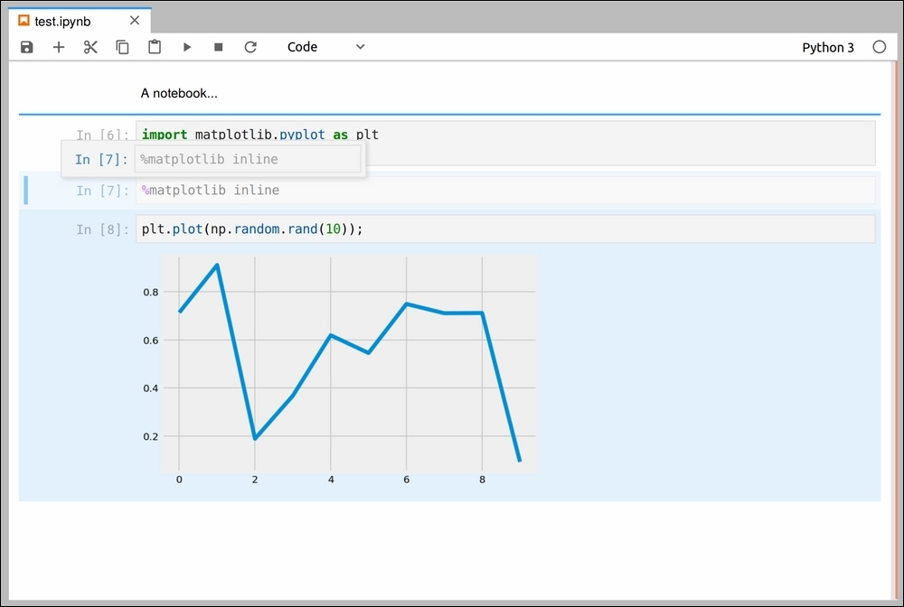The height and width of the screenshot is (607, 904).
Task: Click the Python 3 kernel name
Action: (828, 47)
